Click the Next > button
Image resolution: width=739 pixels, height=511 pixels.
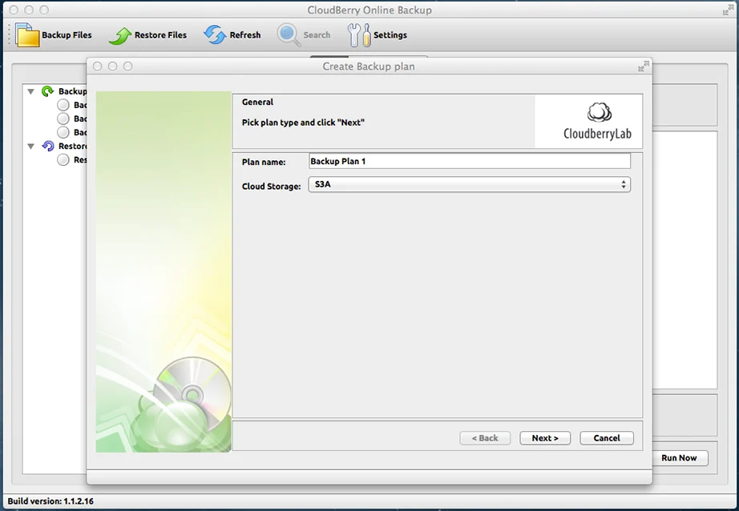[545, 438]
